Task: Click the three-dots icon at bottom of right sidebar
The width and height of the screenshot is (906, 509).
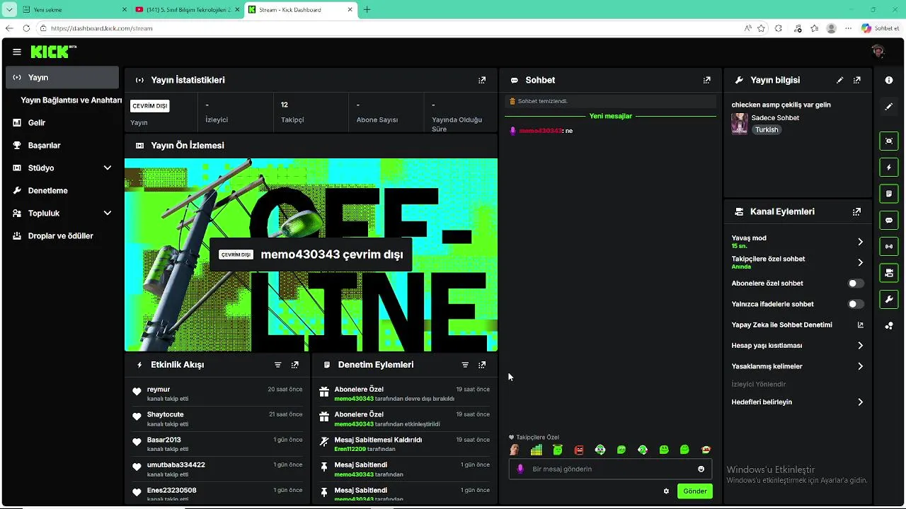Action: coord(889,326)
